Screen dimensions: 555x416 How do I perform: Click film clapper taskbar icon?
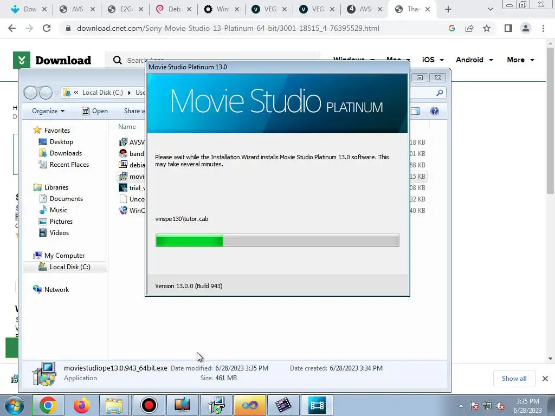pos(283,405)
